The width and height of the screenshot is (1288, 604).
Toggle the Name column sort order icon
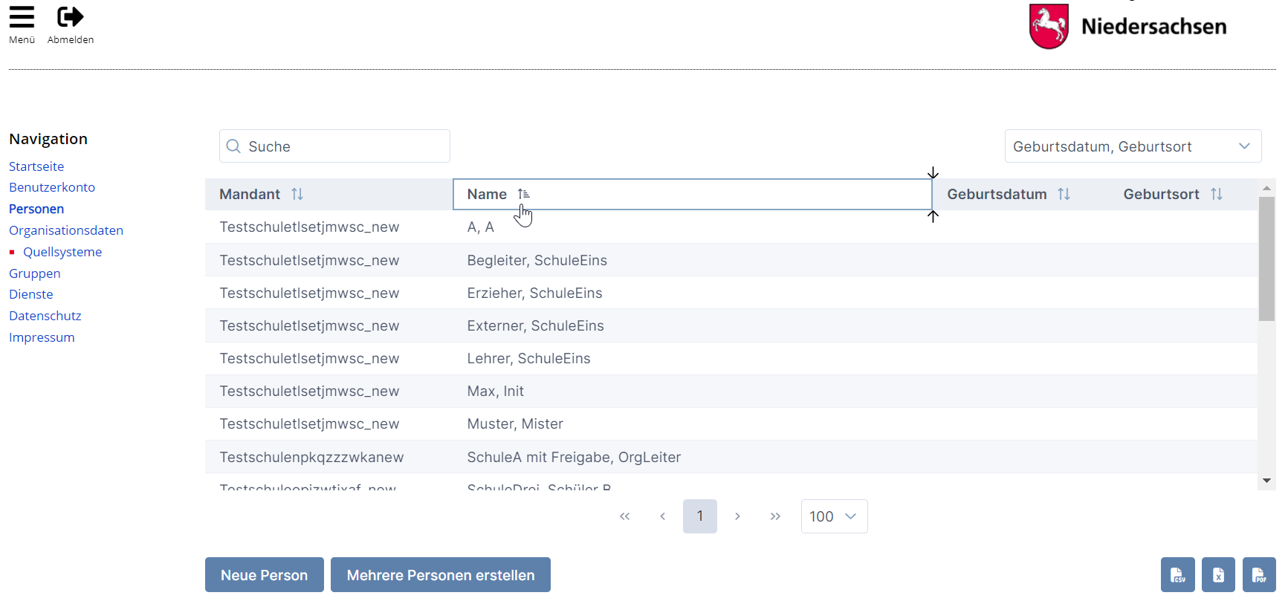tap(523, 194)
